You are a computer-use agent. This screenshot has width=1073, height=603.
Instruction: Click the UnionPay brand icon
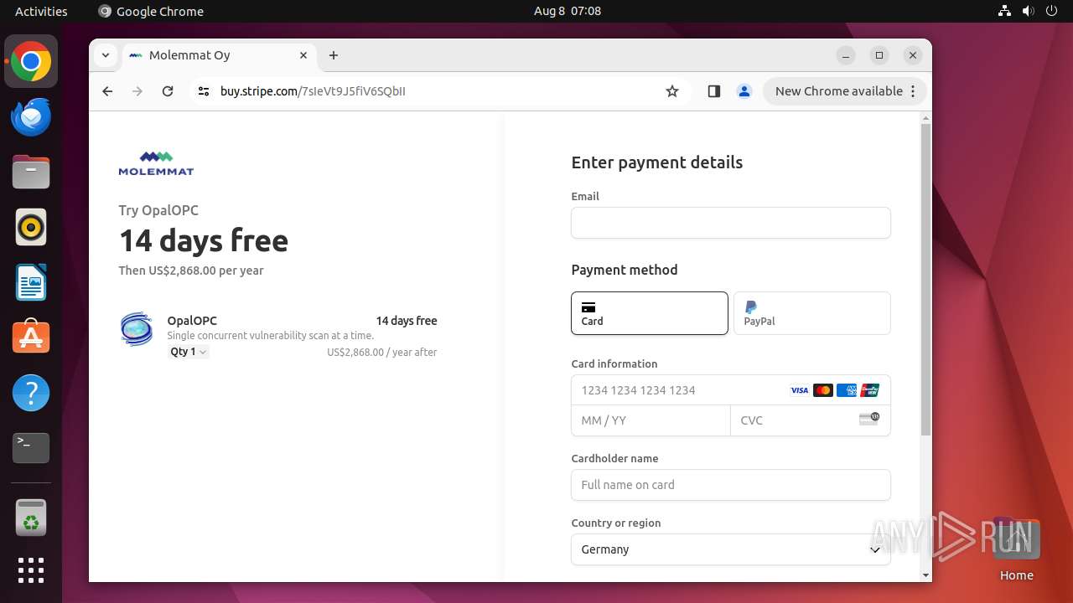(x=870, y=390)
